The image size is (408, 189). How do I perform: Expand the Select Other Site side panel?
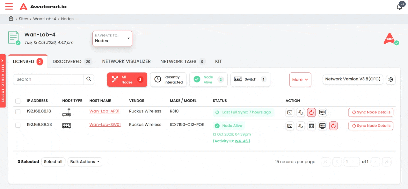point(3,81)
